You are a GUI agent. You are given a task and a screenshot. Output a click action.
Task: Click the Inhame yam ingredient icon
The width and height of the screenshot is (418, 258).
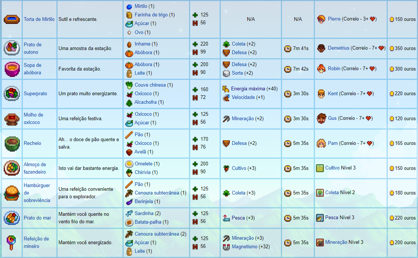click(129, 44)
